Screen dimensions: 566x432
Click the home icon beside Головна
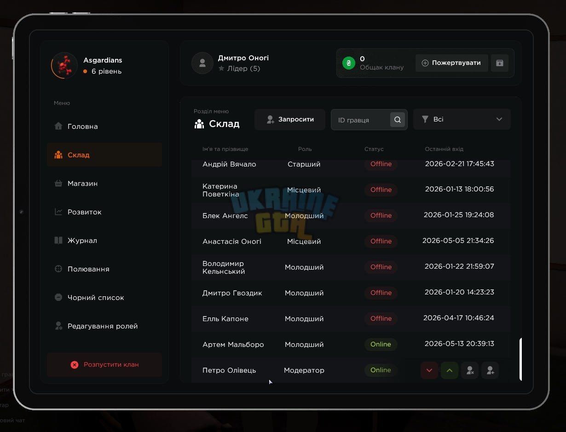(x=58, y=126)
